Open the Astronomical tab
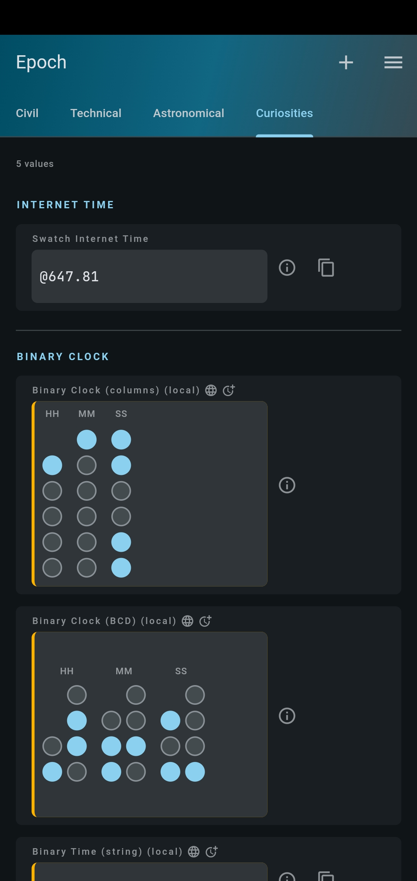The image size is (417, 881). 188,113
